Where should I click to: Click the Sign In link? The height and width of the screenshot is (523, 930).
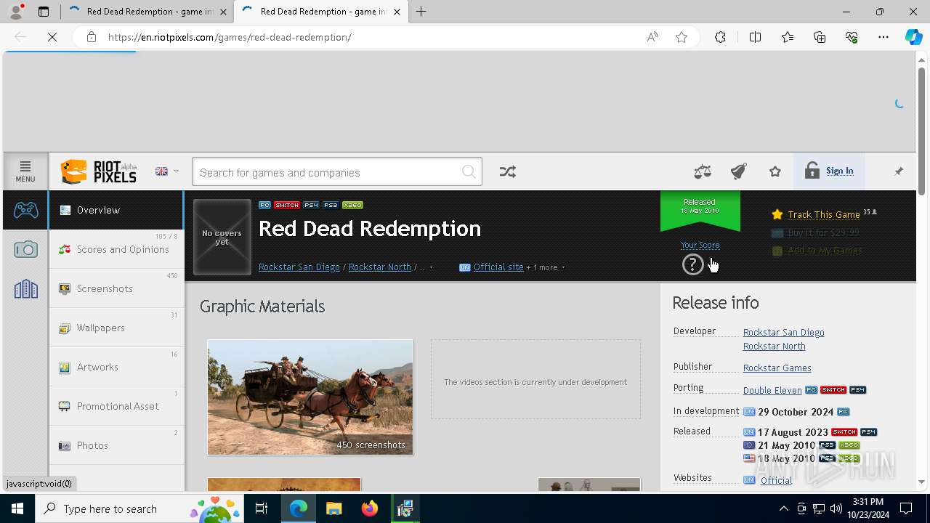click(839, 171)
